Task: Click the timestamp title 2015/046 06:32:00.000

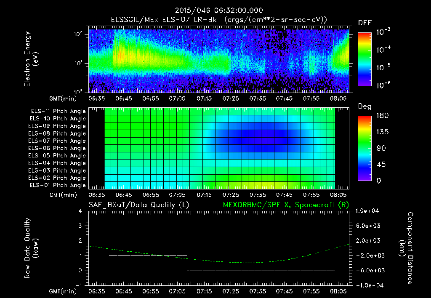Action: point(219,11)
